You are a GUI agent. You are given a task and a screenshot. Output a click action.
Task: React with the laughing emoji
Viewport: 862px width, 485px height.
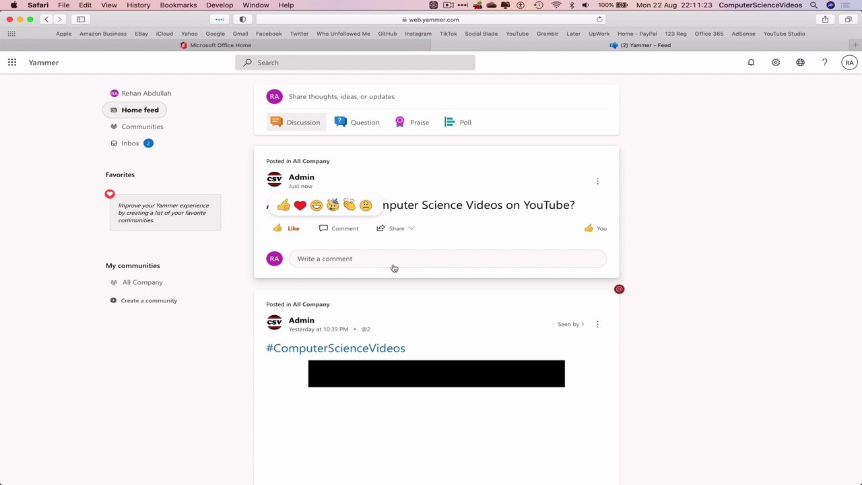click(316, 205)
